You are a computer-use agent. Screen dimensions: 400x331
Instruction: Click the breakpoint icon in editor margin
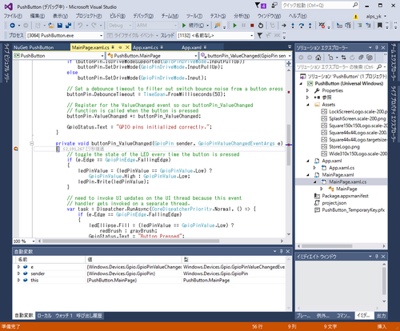(16, 149)
